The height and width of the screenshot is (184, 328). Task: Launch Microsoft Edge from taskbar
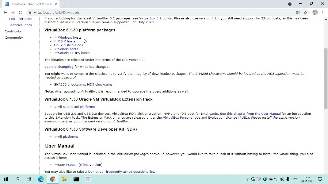[x=41, y=179]
